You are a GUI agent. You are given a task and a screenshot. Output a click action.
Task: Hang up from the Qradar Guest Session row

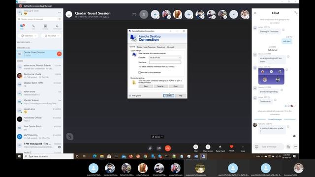coord(59,54)
